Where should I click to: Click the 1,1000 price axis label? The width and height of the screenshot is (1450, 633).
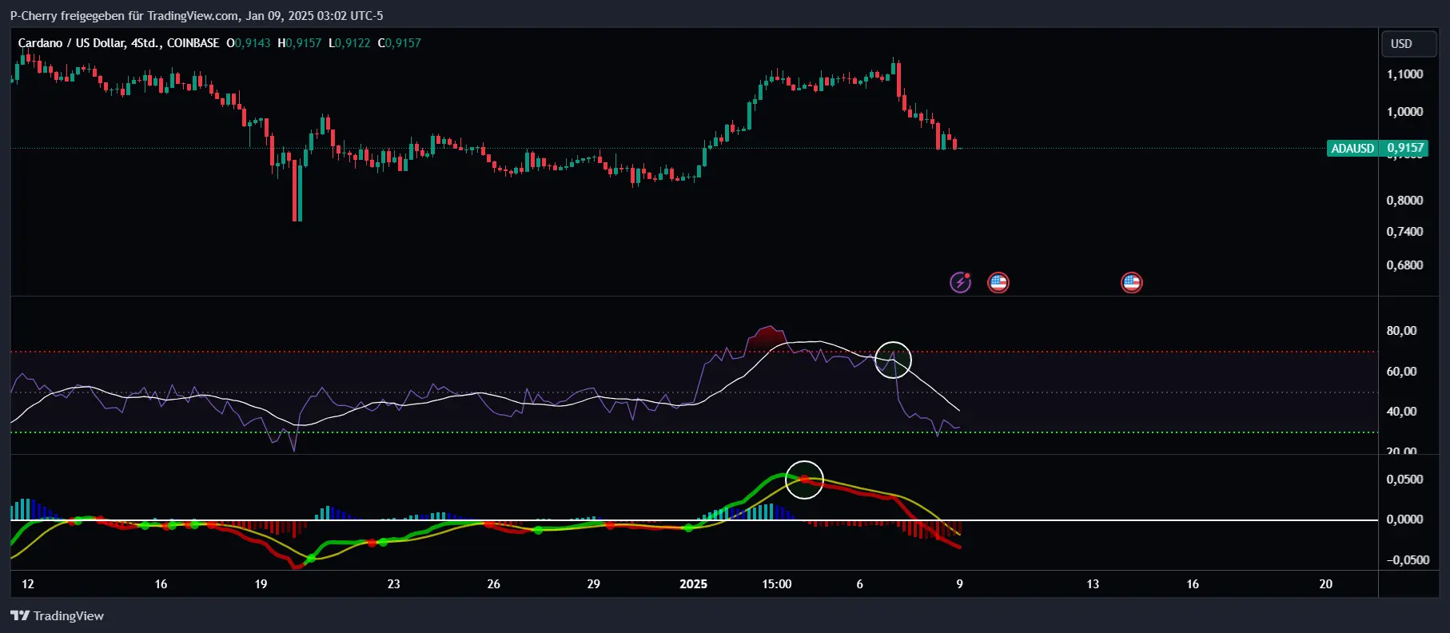1404,74
